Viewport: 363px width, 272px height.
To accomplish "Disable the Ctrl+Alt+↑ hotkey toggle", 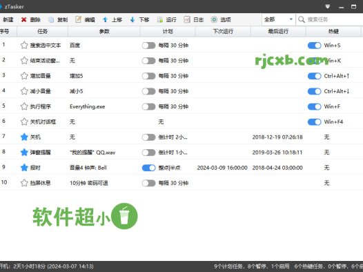I will click(x=315, y=76).
